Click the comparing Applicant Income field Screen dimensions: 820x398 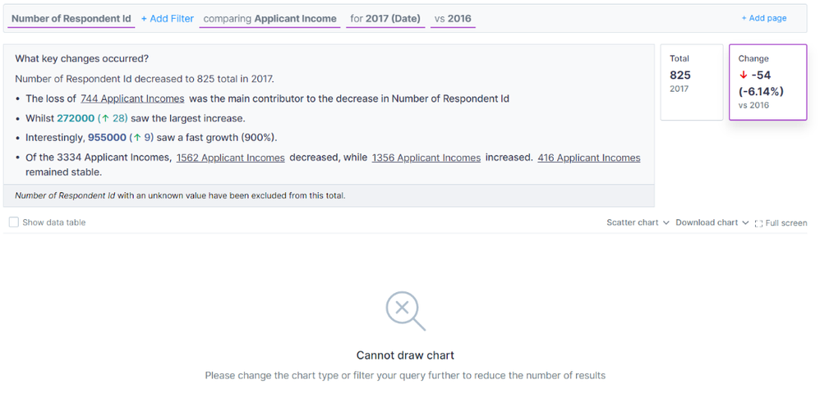click(269, 18)
